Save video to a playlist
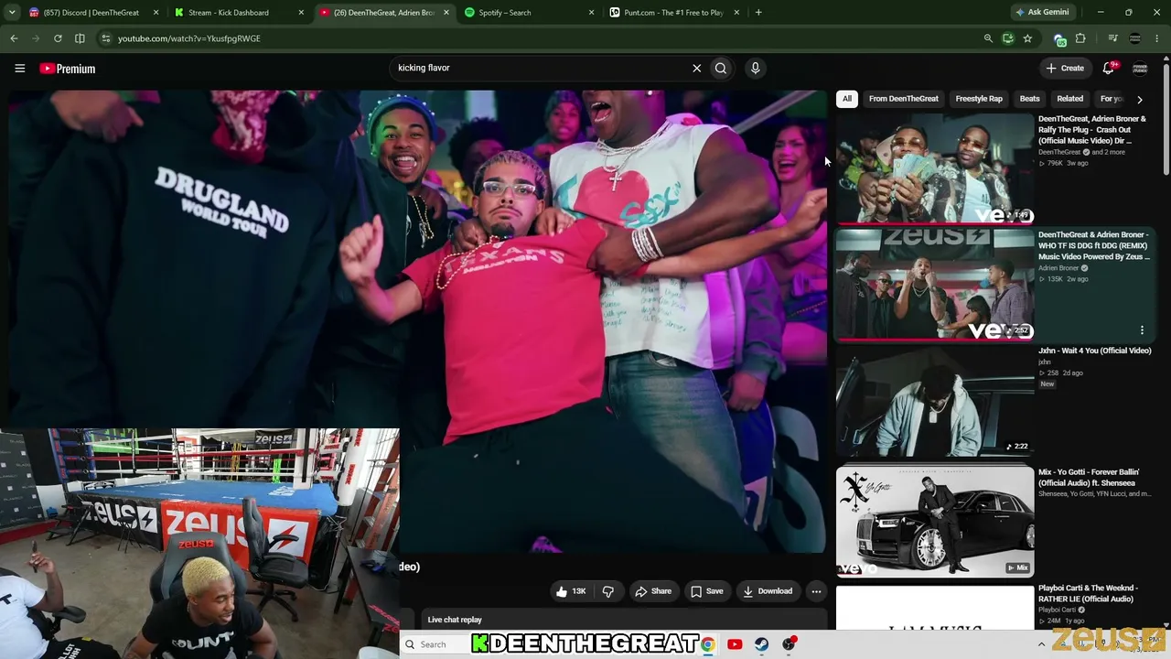1171x659 pixels. (706, 591)
